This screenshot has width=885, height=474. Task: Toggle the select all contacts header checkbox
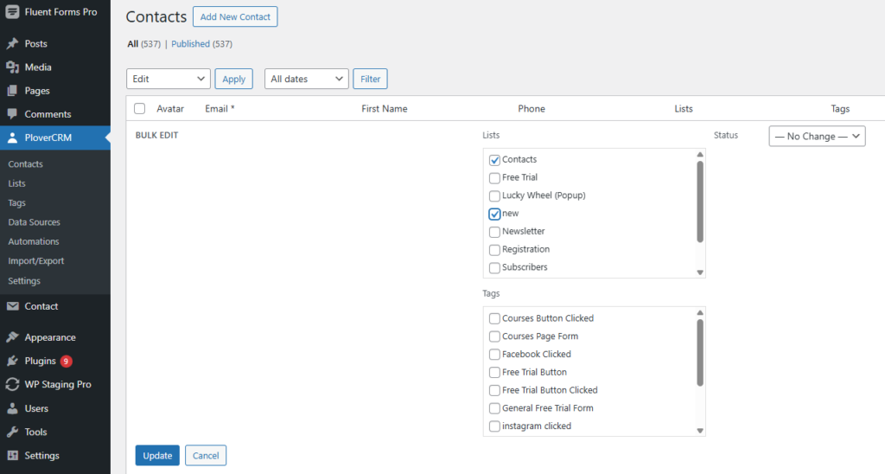139,109
